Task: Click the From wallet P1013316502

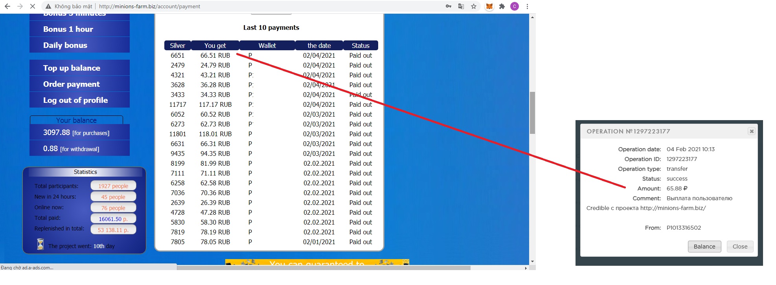Action: pos(684,228)
